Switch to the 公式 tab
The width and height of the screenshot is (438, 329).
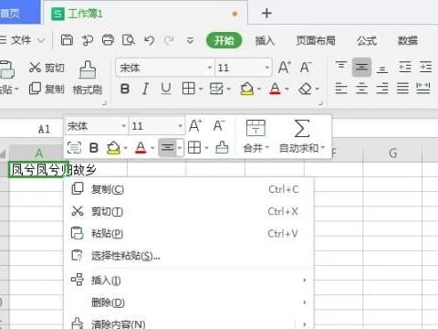[367, 40]
